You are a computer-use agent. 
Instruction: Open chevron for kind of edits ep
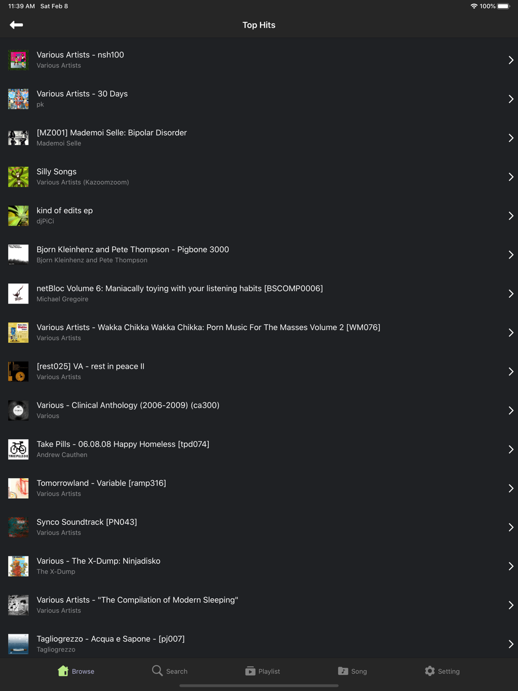tap(511, 215)
